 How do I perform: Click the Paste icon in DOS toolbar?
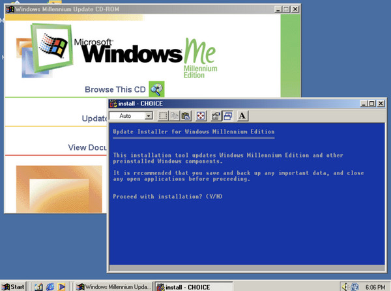click(186, 116)
